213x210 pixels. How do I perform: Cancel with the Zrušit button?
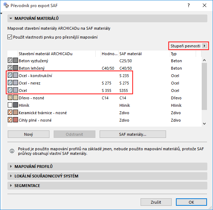(156, 202)
